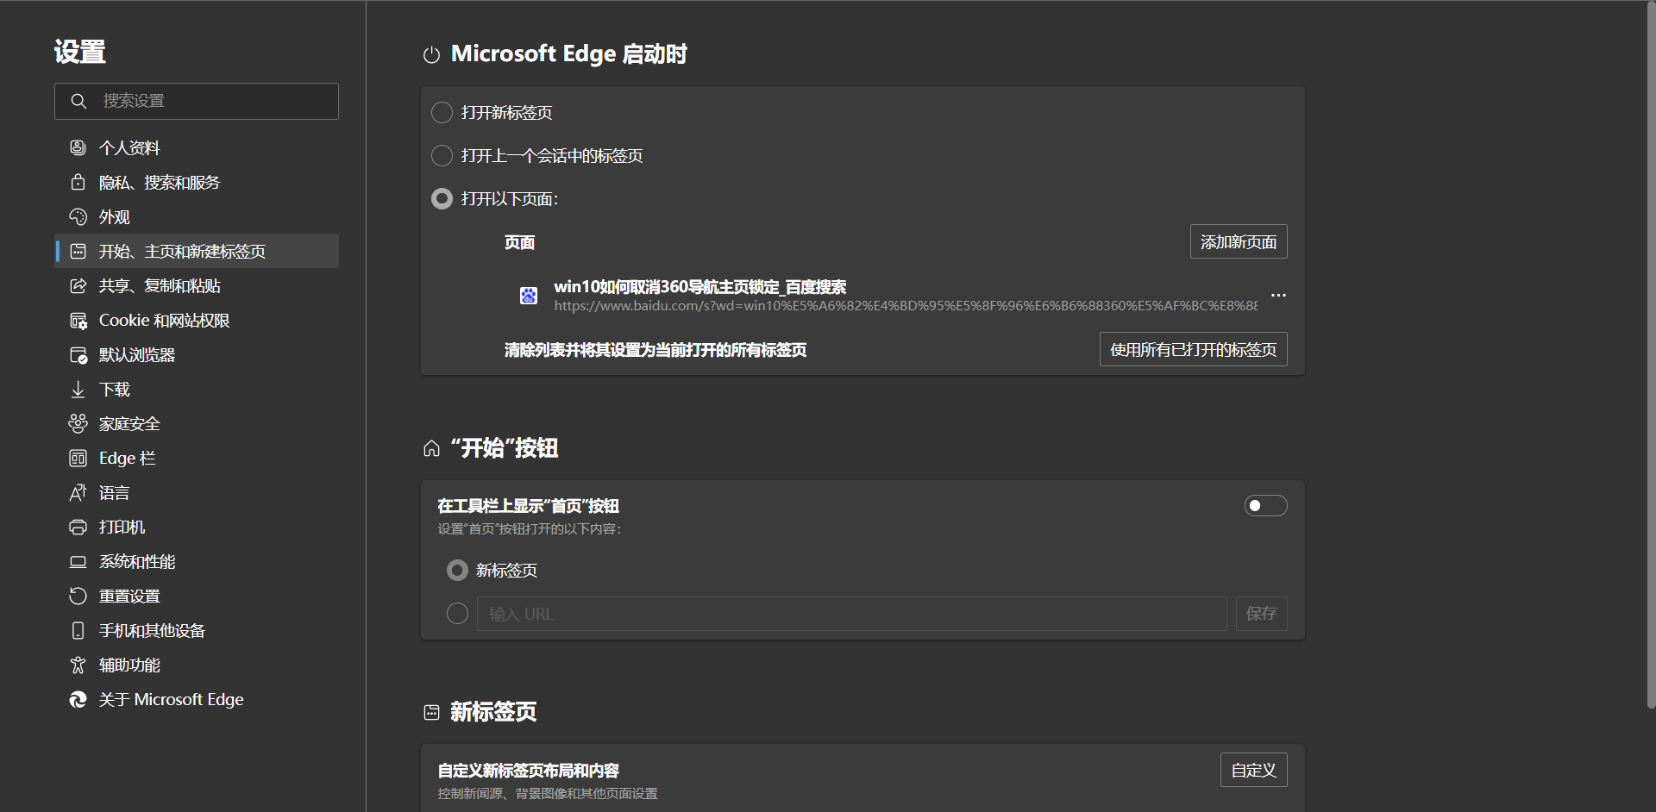Open 下载 settings section

[197, 389]
